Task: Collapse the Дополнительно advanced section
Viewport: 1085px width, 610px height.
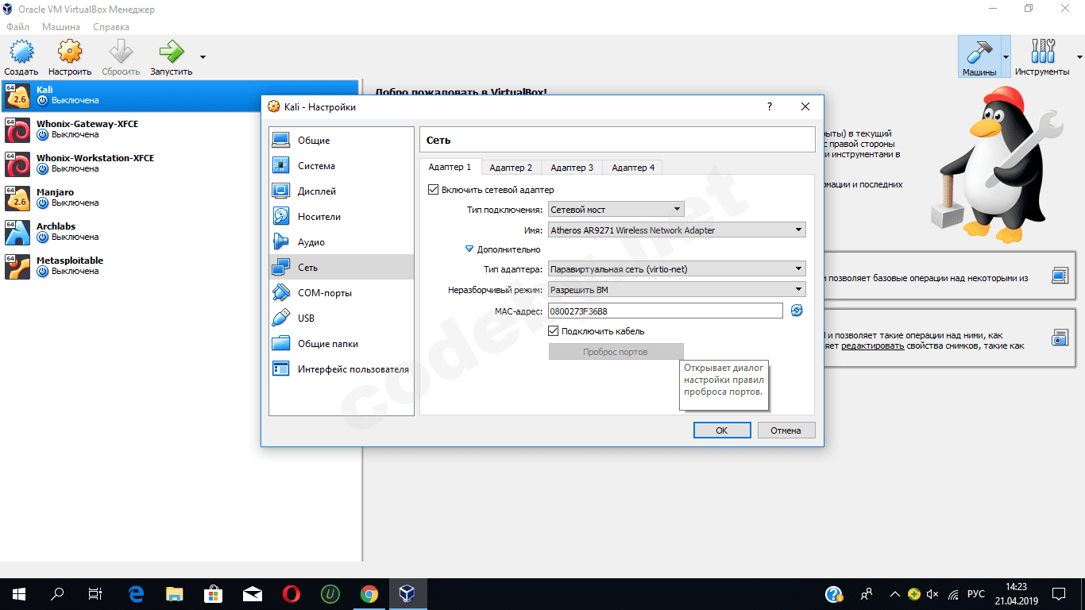Action: pyautogui.click(x=469, y=249)
